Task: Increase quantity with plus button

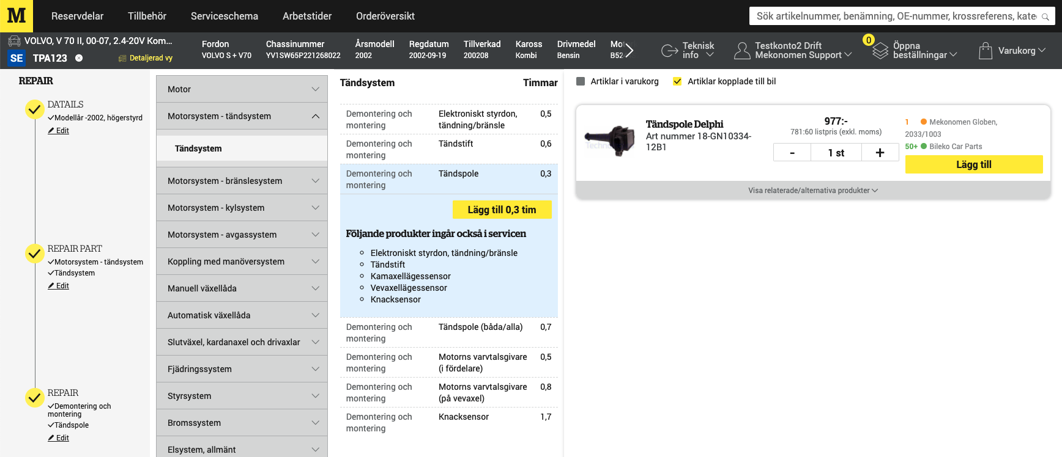Action: click(x=880, y=152)
